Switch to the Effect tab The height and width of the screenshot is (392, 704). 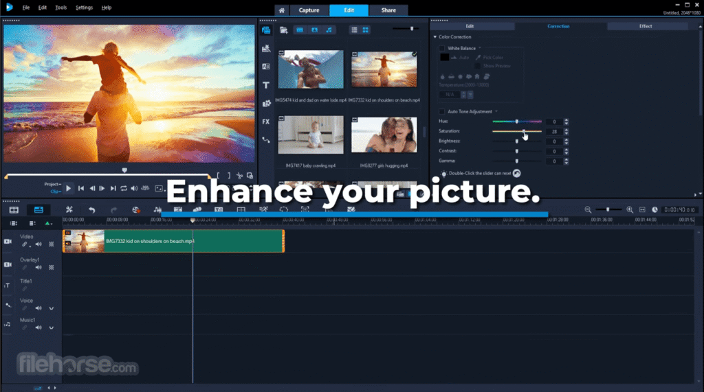click(645, 26)
